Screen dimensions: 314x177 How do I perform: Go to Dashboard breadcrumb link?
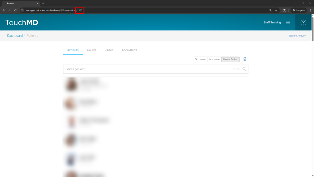coord(15,36)
